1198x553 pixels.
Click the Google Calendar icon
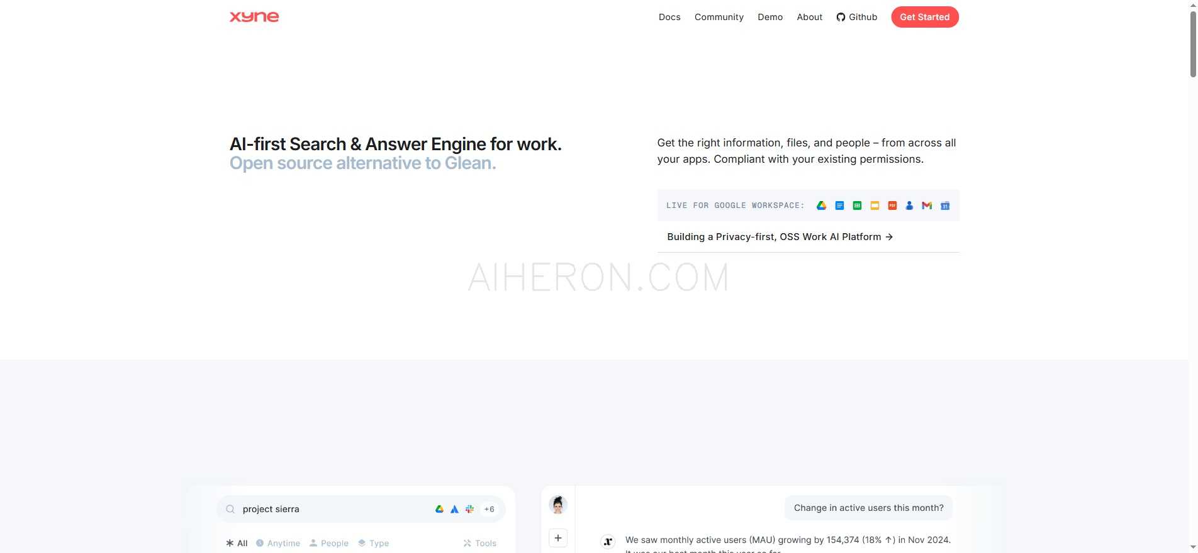click(x=945, y=205)
